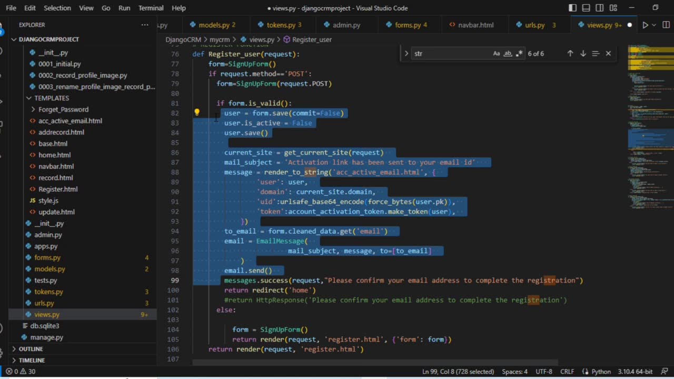The height and width of the screenshot is (379, 674).
Task: Open Register.html in explorer
Action: tap(58, 189)
